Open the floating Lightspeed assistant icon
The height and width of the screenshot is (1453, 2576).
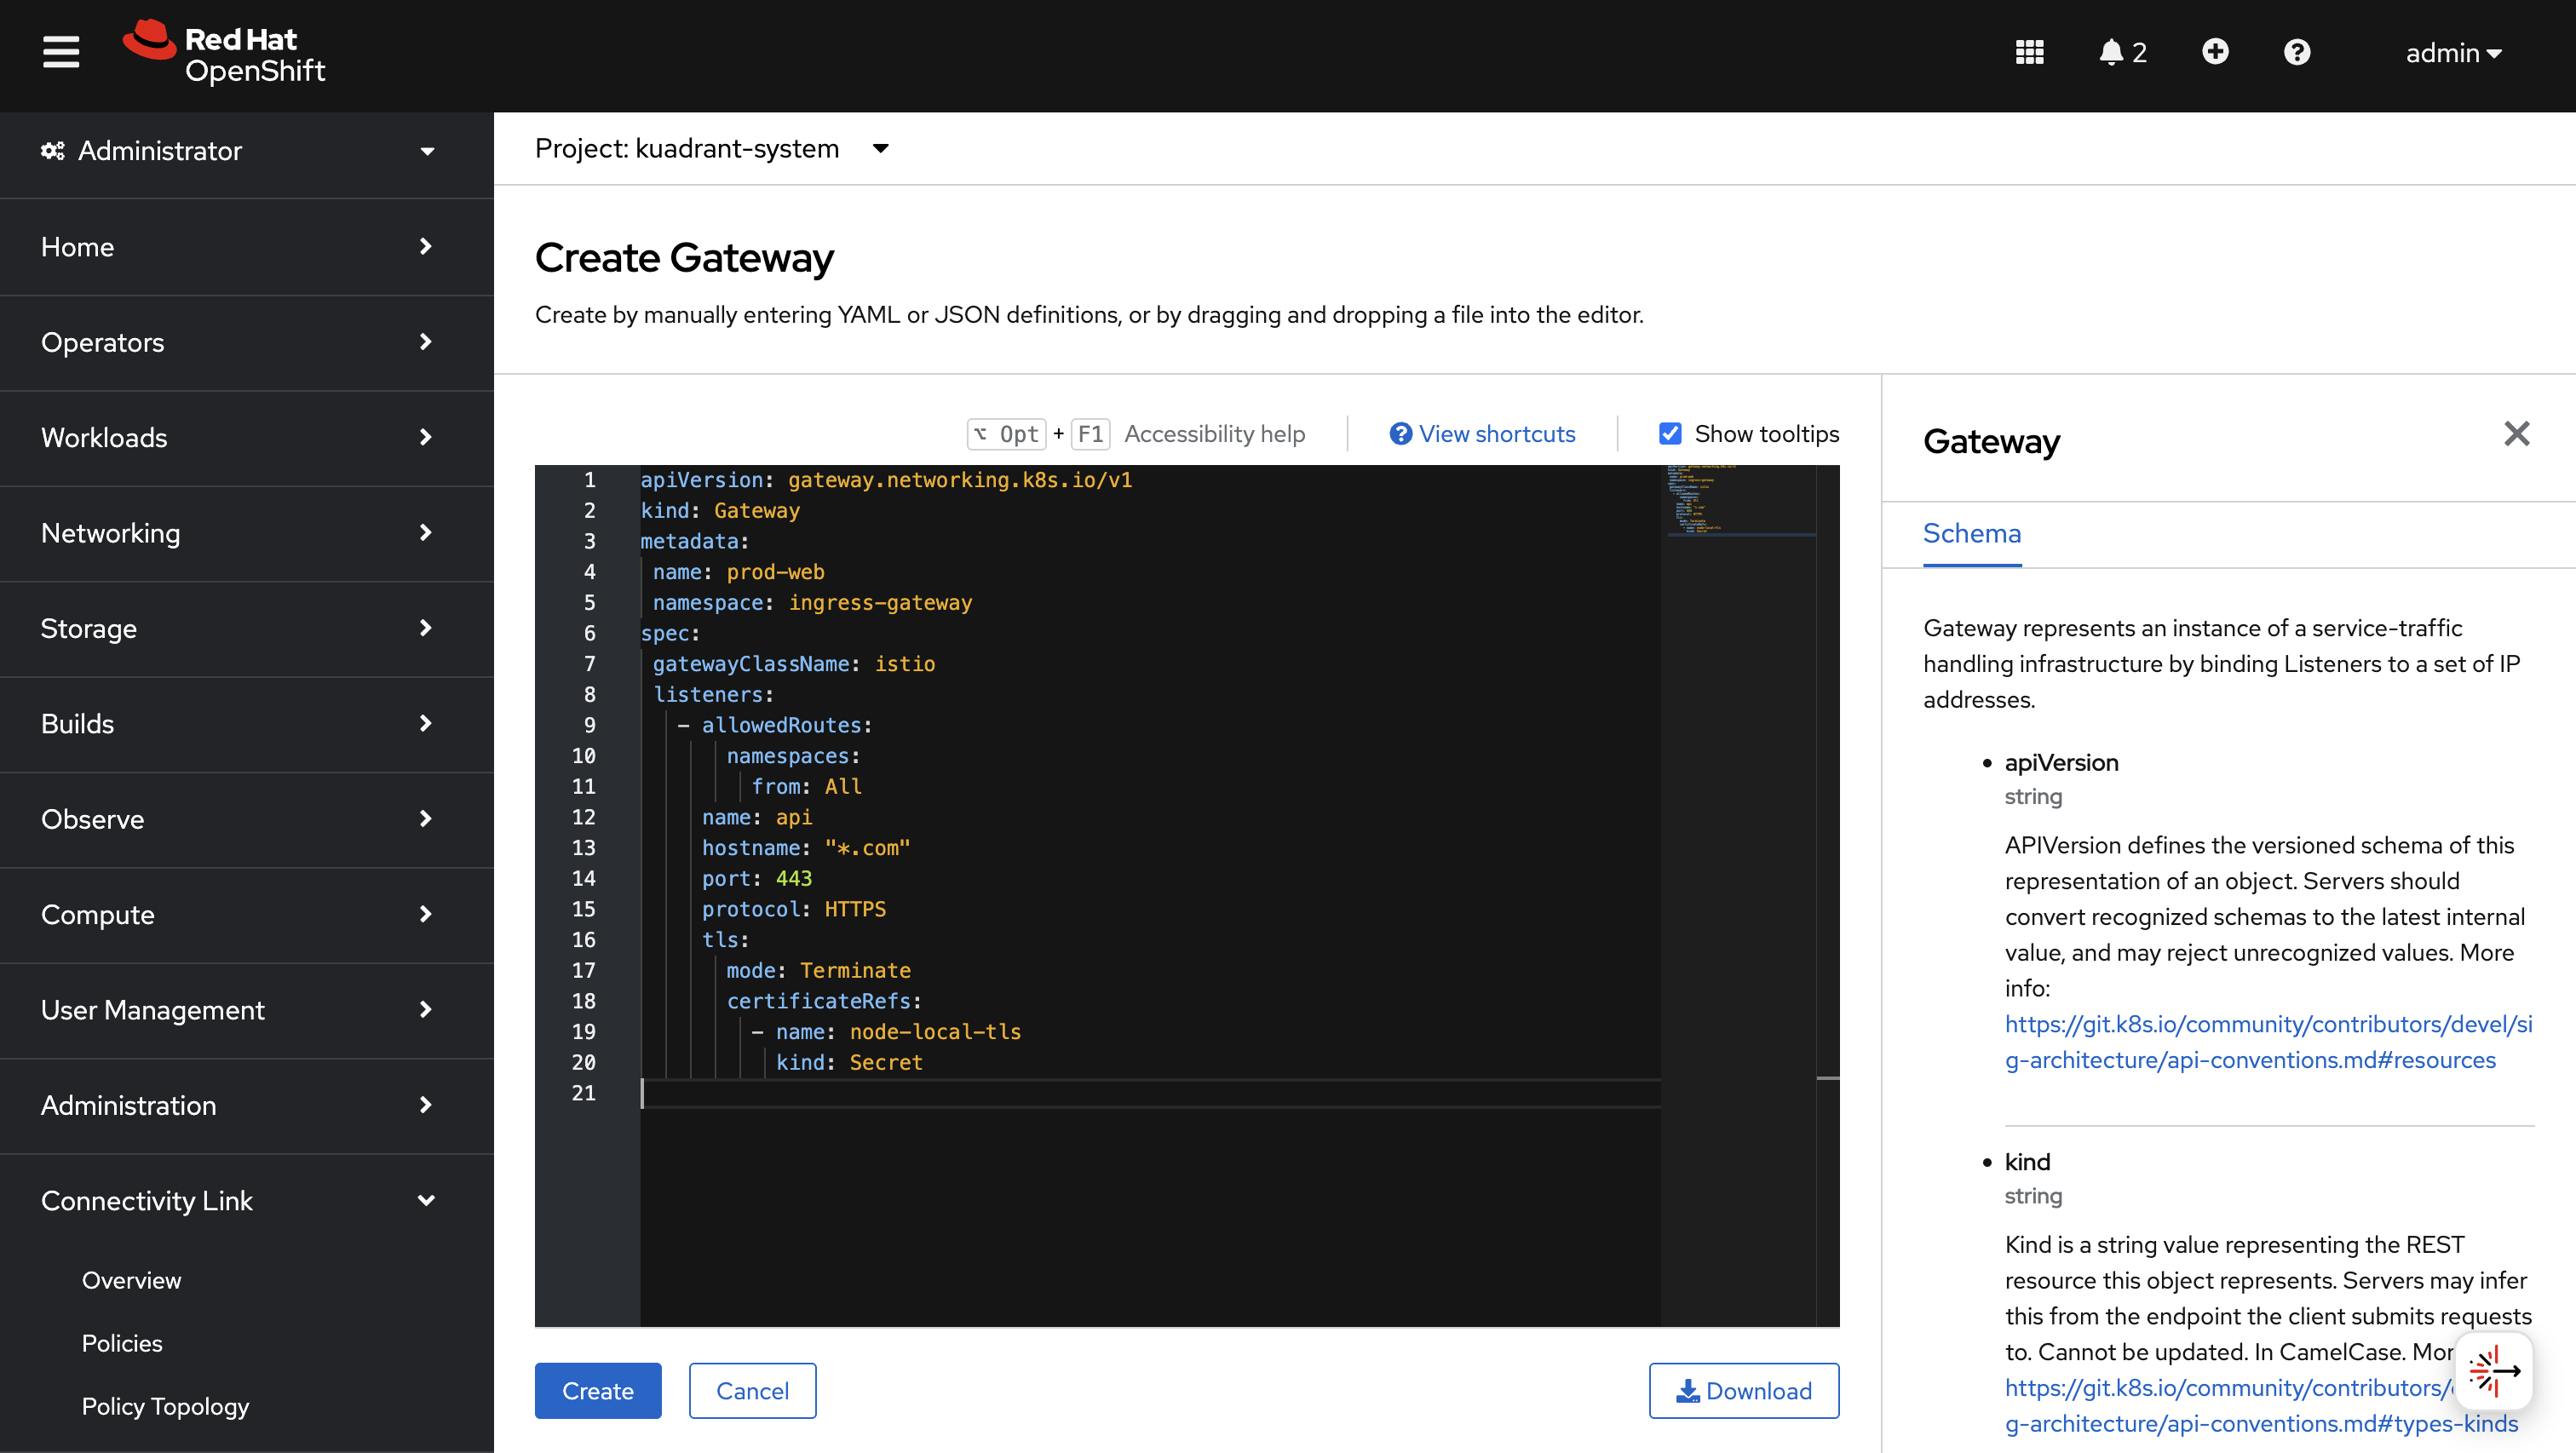tap(2494, 1370)
